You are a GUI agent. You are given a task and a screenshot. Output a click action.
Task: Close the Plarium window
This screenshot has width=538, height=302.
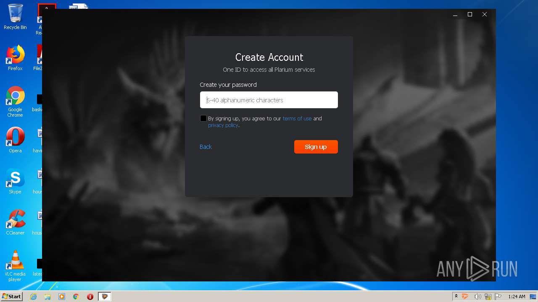point(485,15)
